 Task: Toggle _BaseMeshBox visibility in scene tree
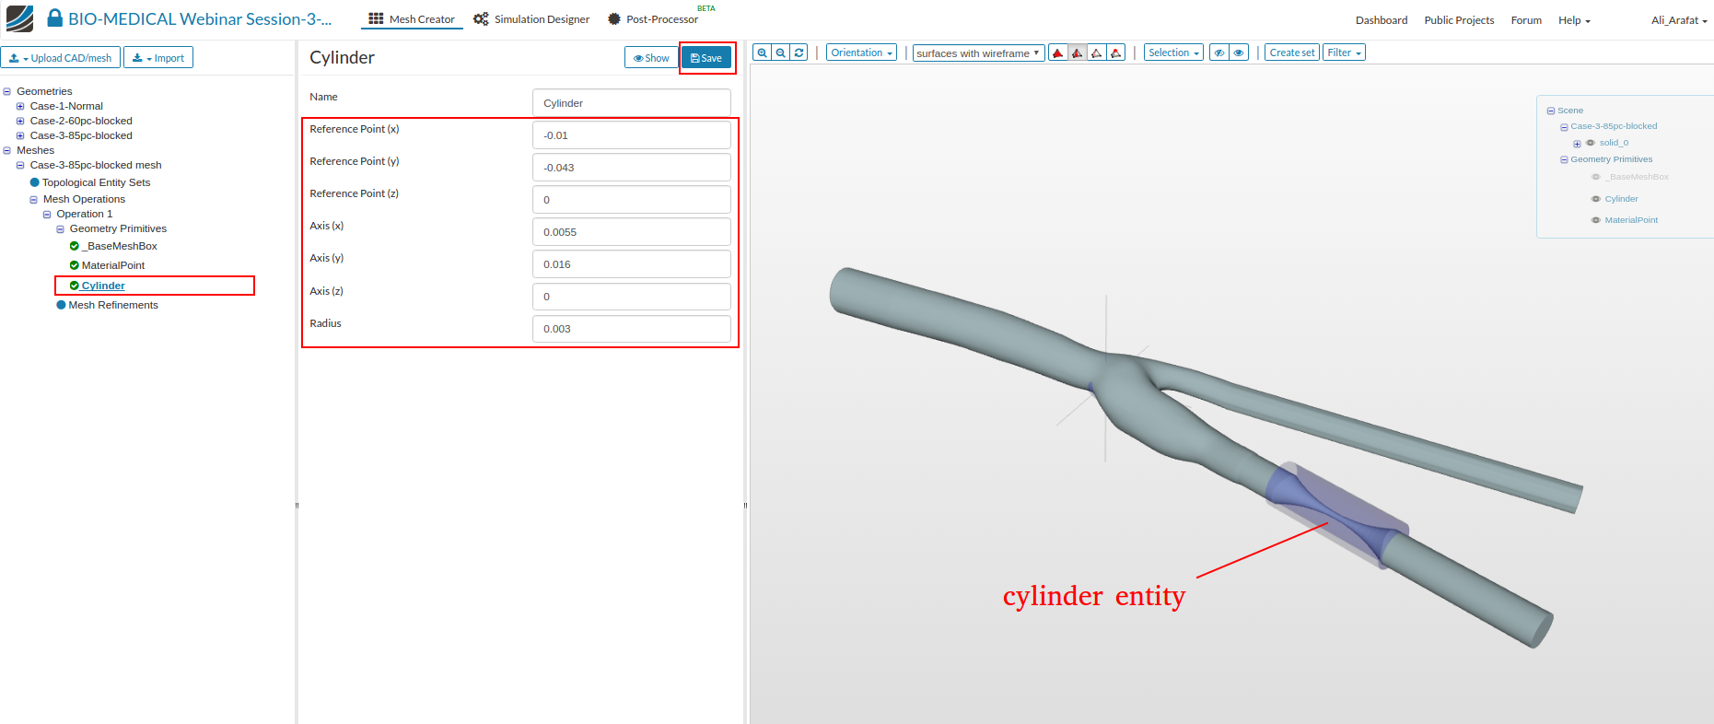[1596, 177]
